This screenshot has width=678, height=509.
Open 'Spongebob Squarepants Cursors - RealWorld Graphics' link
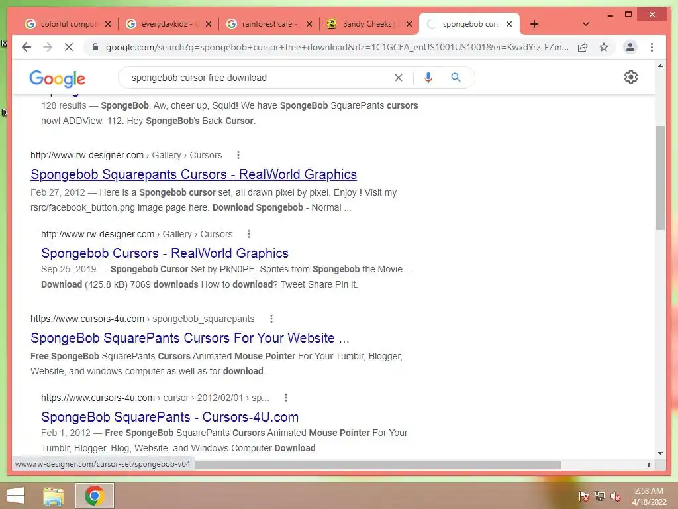pyautogui.click(x=194, y=174)
